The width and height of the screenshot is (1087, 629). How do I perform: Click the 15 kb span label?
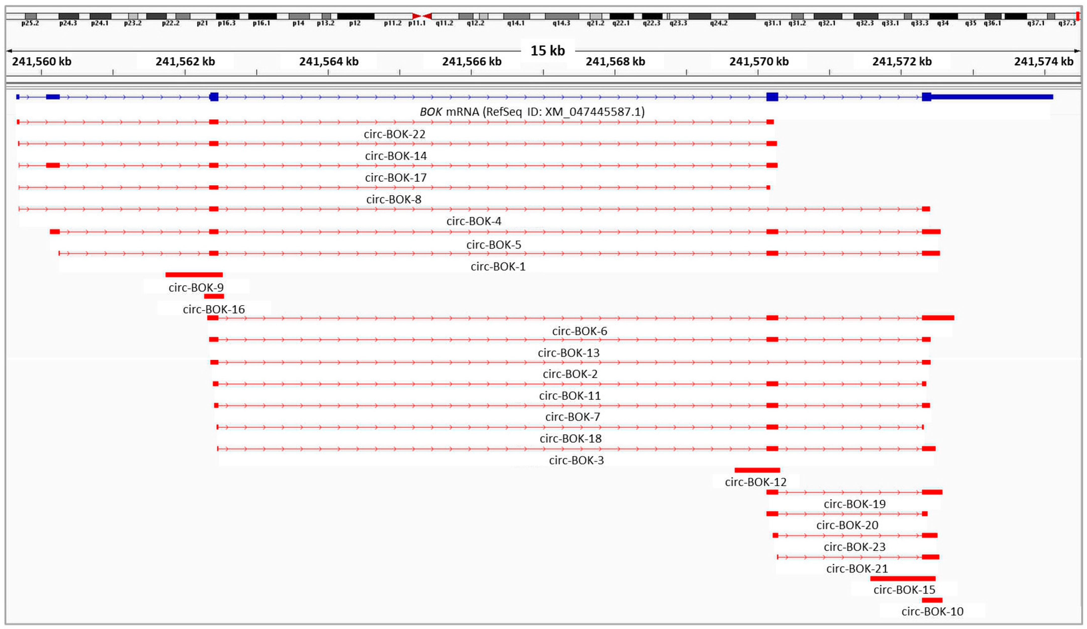(547, 51)
